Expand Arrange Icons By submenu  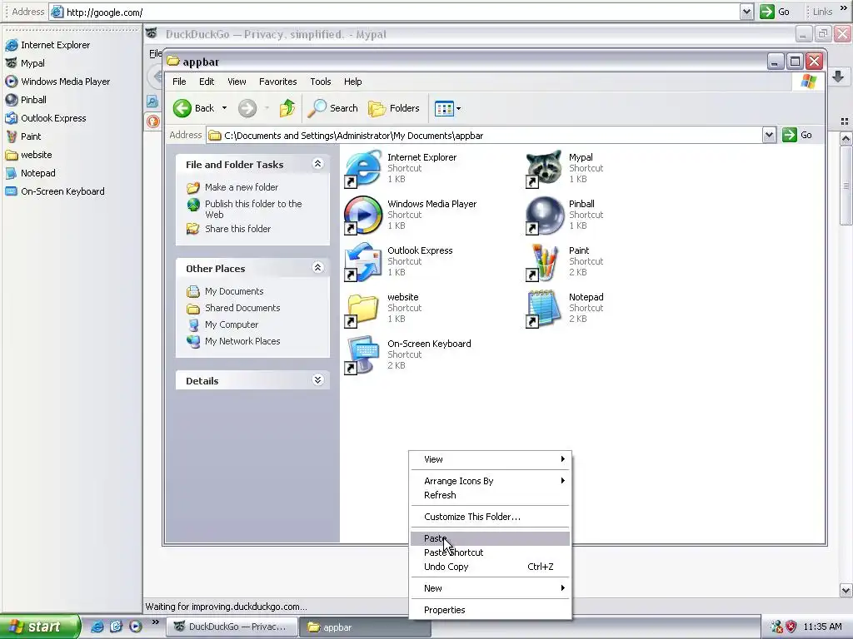[491, 481]
